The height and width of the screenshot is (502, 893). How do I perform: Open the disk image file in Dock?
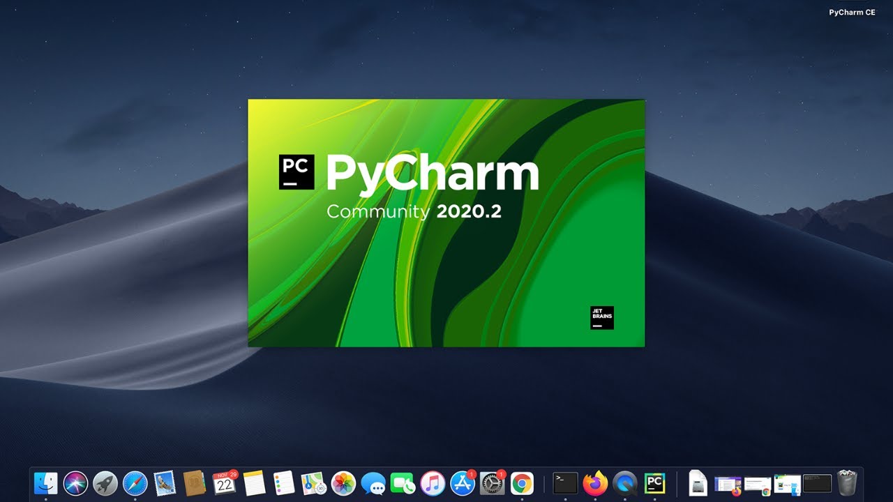coord(698,482)
